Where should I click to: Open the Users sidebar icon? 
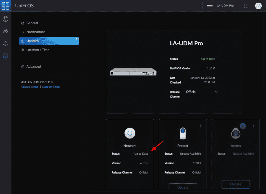pos(5,31)
